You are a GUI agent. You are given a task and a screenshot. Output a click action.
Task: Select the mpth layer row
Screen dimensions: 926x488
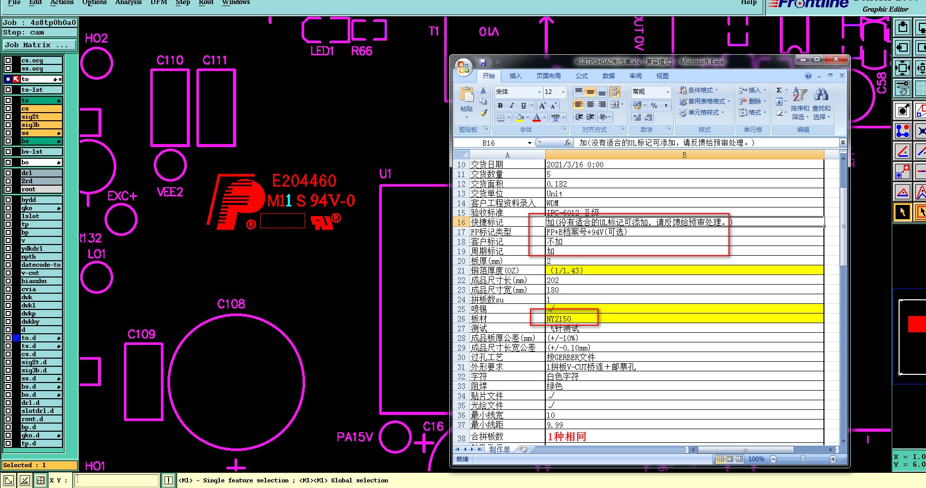coord(41,257)
